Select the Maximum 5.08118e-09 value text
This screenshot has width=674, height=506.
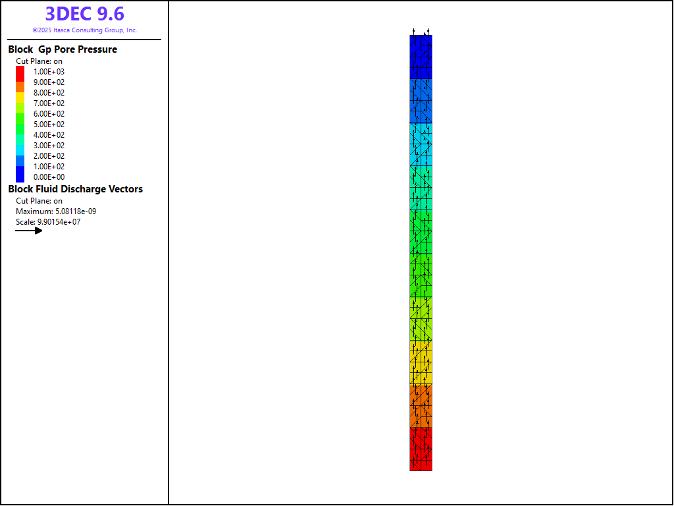pyautogui.click(x=56, y=211)
